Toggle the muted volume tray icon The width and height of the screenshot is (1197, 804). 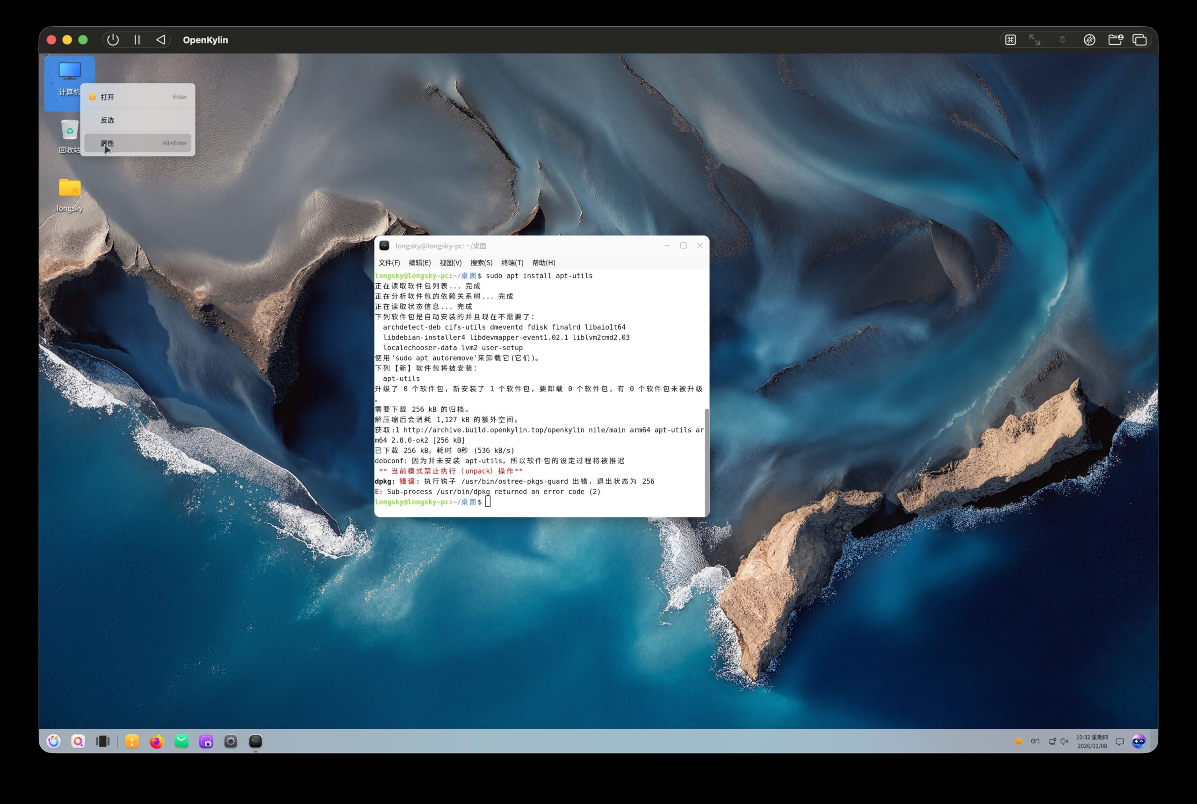(1064, 741)
